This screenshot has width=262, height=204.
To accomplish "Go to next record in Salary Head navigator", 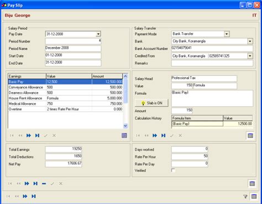I will pos(155,135).
